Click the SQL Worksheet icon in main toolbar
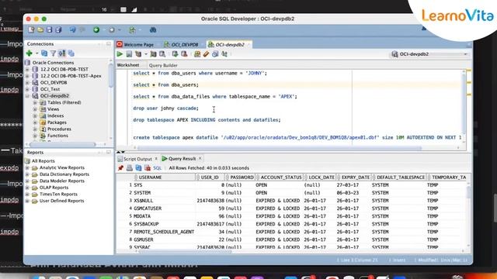The height and width of the screenshot is (279, 497). click(132, 29)
